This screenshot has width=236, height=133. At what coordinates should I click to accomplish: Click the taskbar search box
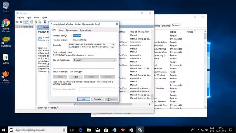click(38, 130)
